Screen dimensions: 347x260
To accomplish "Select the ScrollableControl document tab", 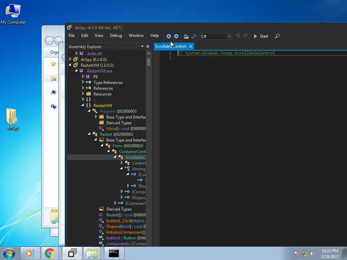I will [170, 46].
